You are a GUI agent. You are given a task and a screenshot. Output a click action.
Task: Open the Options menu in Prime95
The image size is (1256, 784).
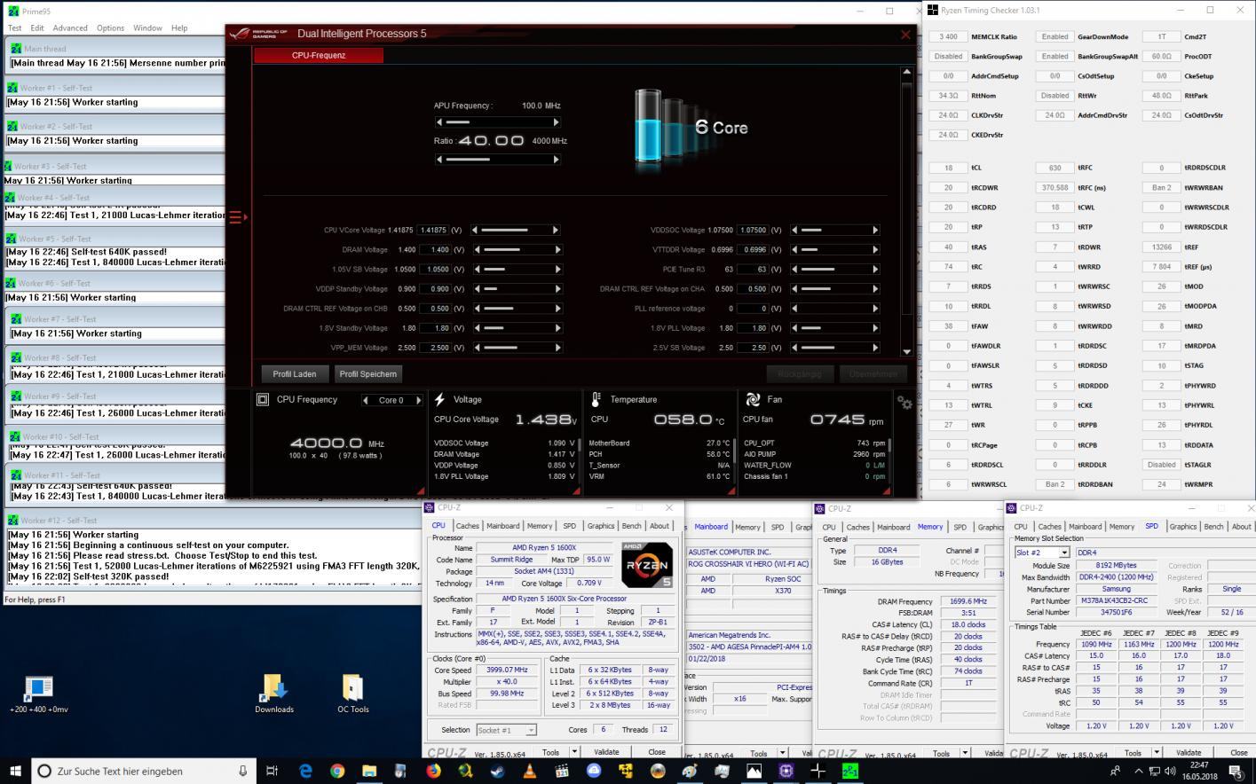110,27
